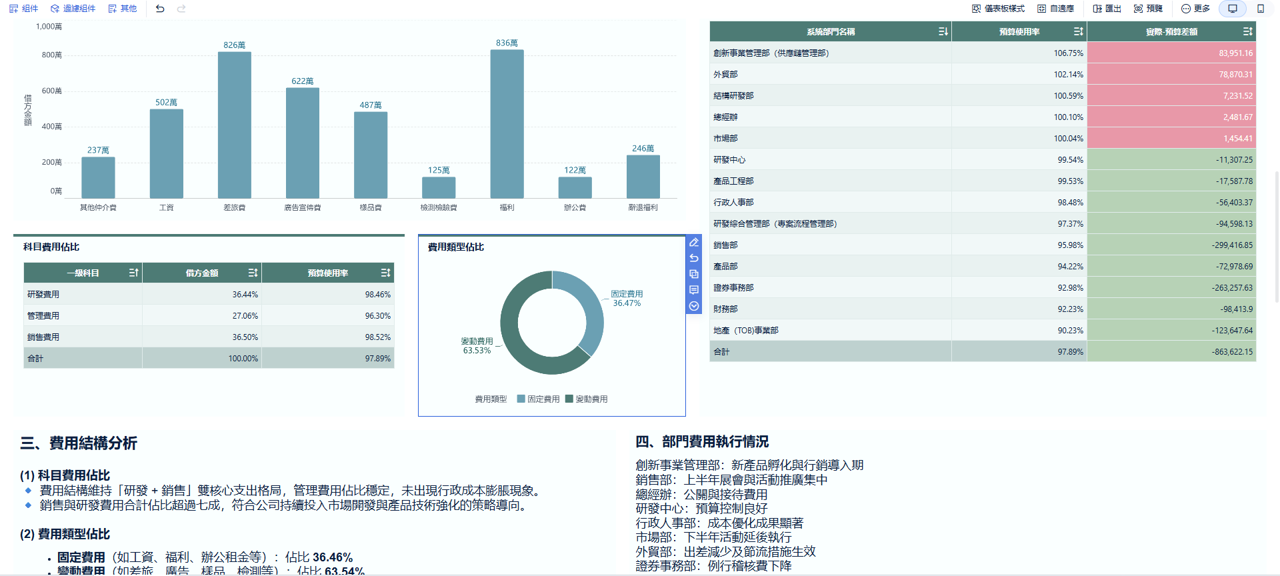
Task: Click the revert arrow on chart side toolbar
Action: click(694, 258)
